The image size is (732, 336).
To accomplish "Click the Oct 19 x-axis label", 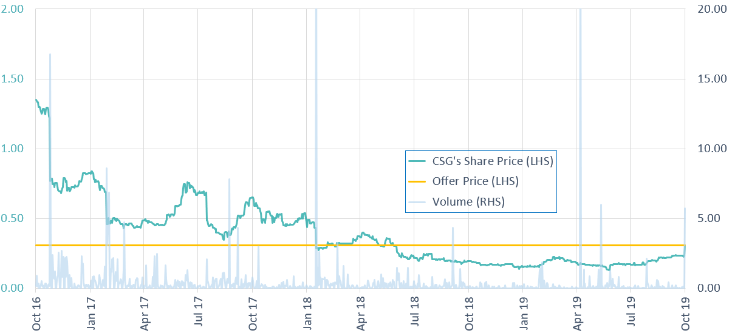I will 685,313.
